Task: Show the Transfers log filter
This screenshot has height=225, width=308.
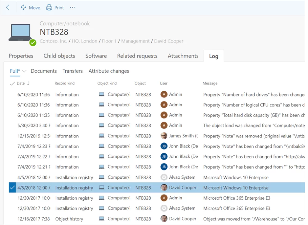Action: [x=73, y=71]
